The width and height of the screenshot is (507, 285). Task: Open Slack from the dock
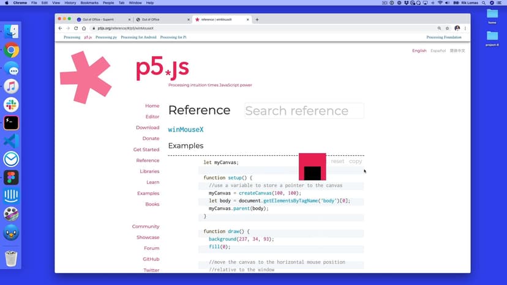[11, 105]
